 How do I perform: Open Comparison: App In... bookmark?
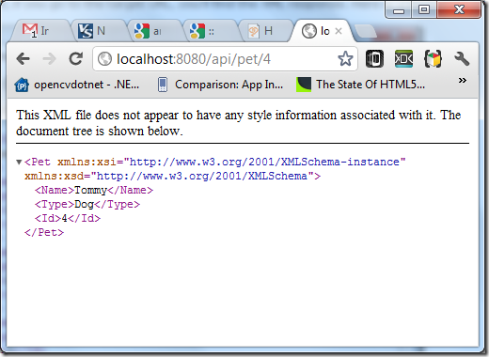tap(220, 85)
